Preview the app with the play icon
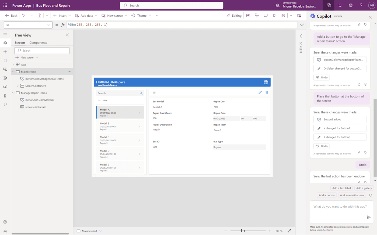The height and width of the screenshot is (235, 377). coord(274,16)
